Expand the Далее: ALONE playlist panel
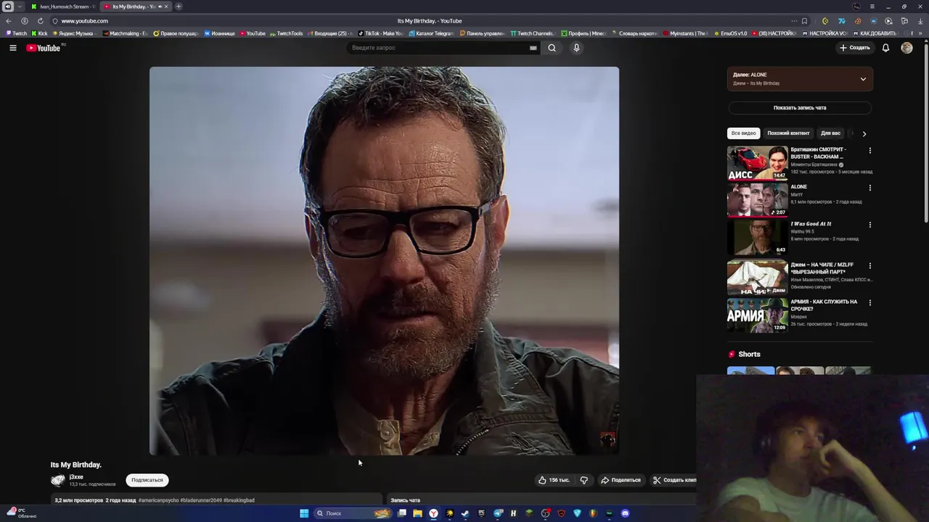Viewport: 929px width, 522px height. (x=863, y=79)
